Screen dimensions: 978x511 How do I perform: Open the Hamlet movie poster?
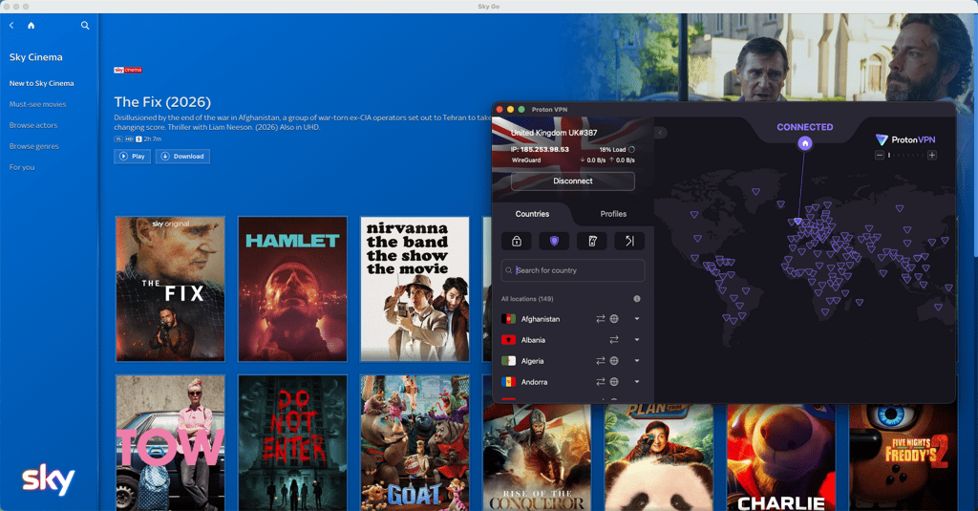tap(292, 288)
